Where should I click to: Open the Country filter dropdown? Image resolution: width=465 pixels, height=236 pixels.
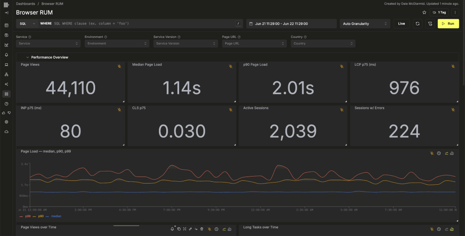[323, 43]
